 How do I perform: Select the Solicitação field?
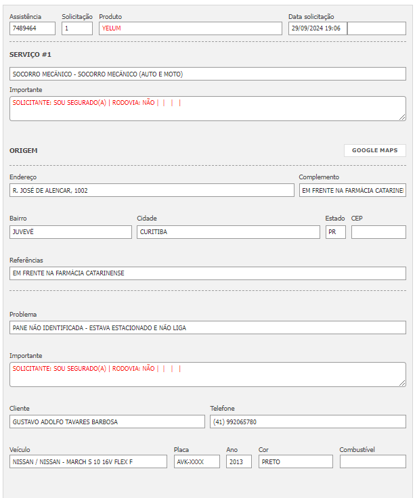tap(77, 28)
